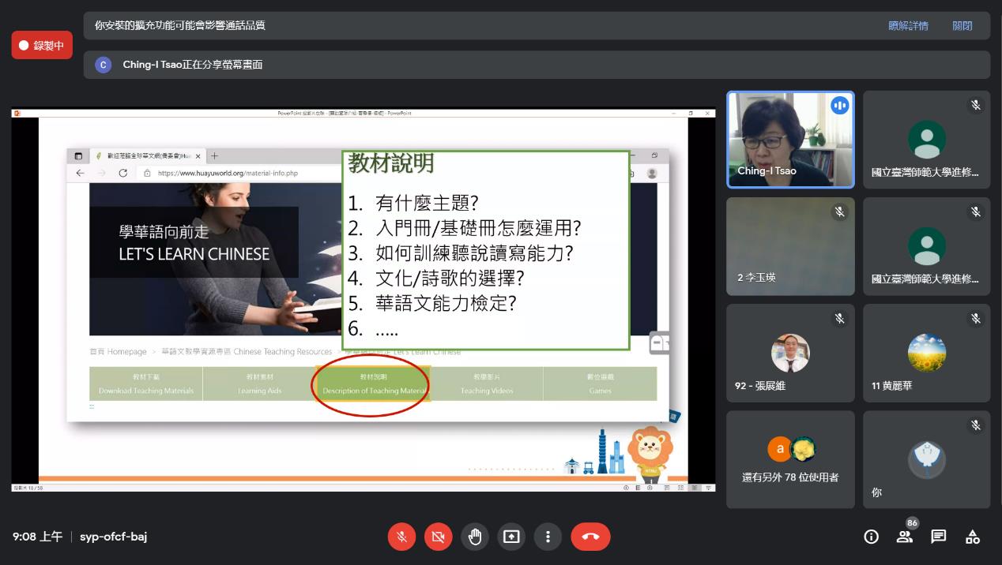The height and width of the screenshot is (565, 1002).
Task: Turn on your camera
Action: pos(438,537)
